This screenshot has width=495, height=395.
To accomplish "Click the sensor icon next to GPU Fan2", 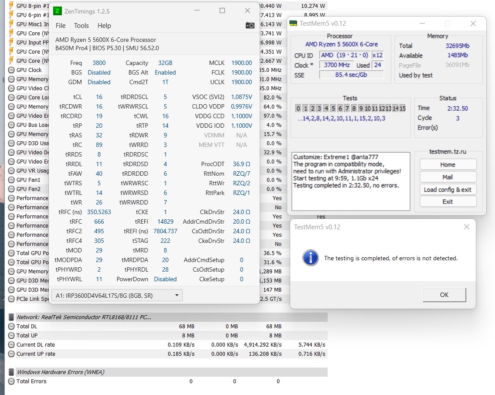I will coord(11,189).
